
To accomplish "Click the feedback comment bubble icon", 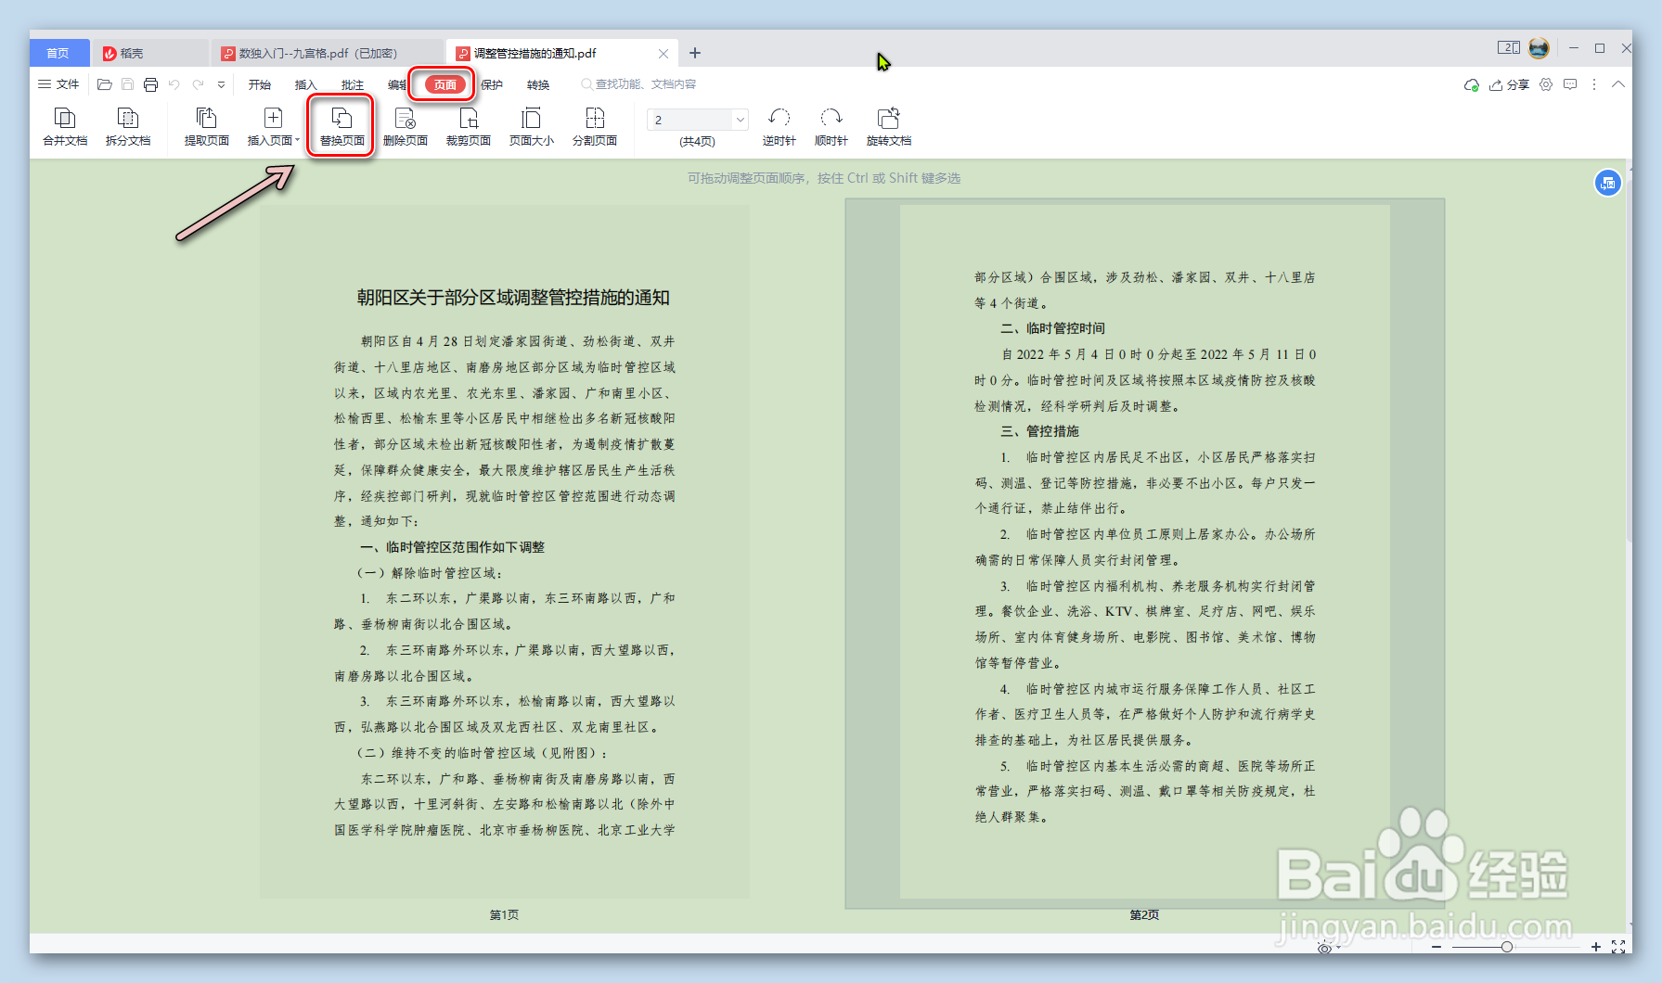I will click(x=1570, y=84).
